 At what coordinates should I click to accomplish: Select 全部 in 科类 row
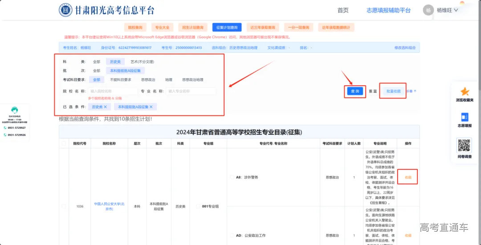(97, 62)
